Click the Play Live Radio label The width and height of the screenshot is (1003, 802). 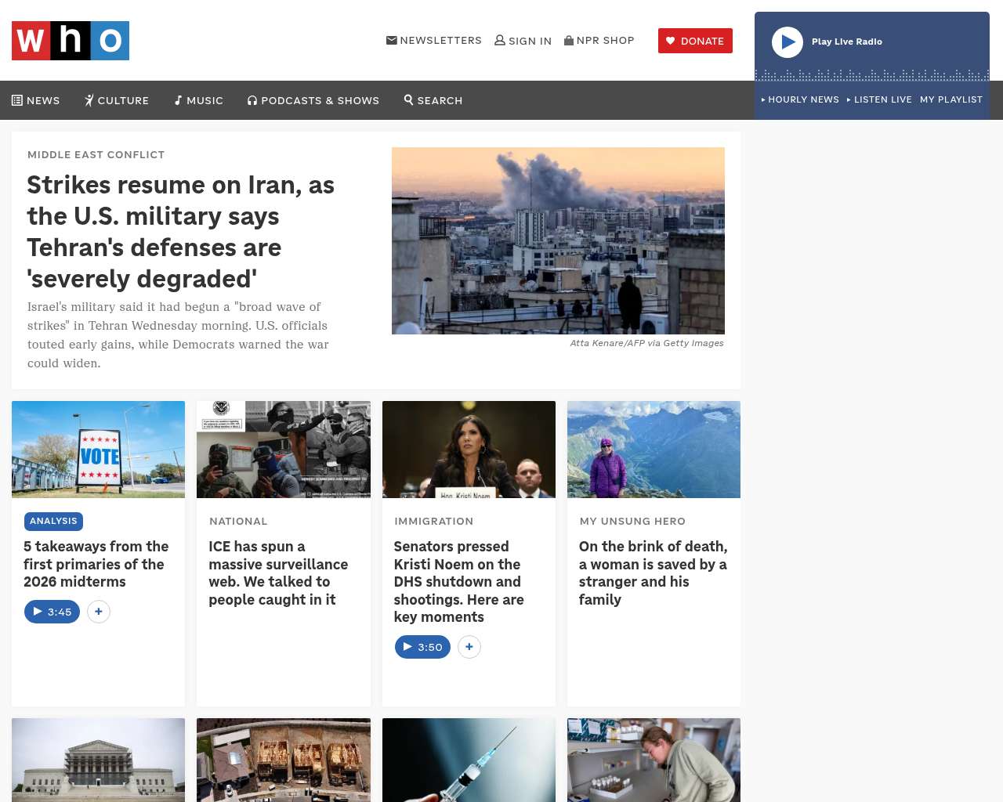click(847, 42)
